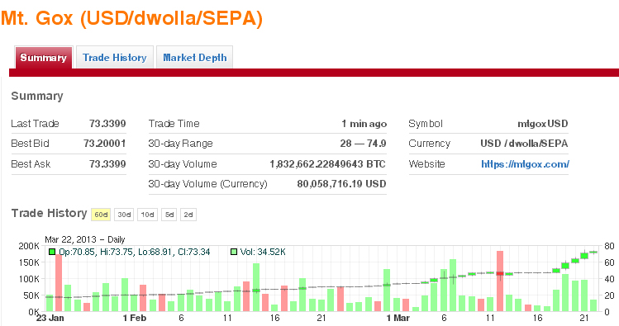The height and width of the screenshot is (326, 619).
Task: Click the Mt. Gox page title heading
Action: (131, 18)
